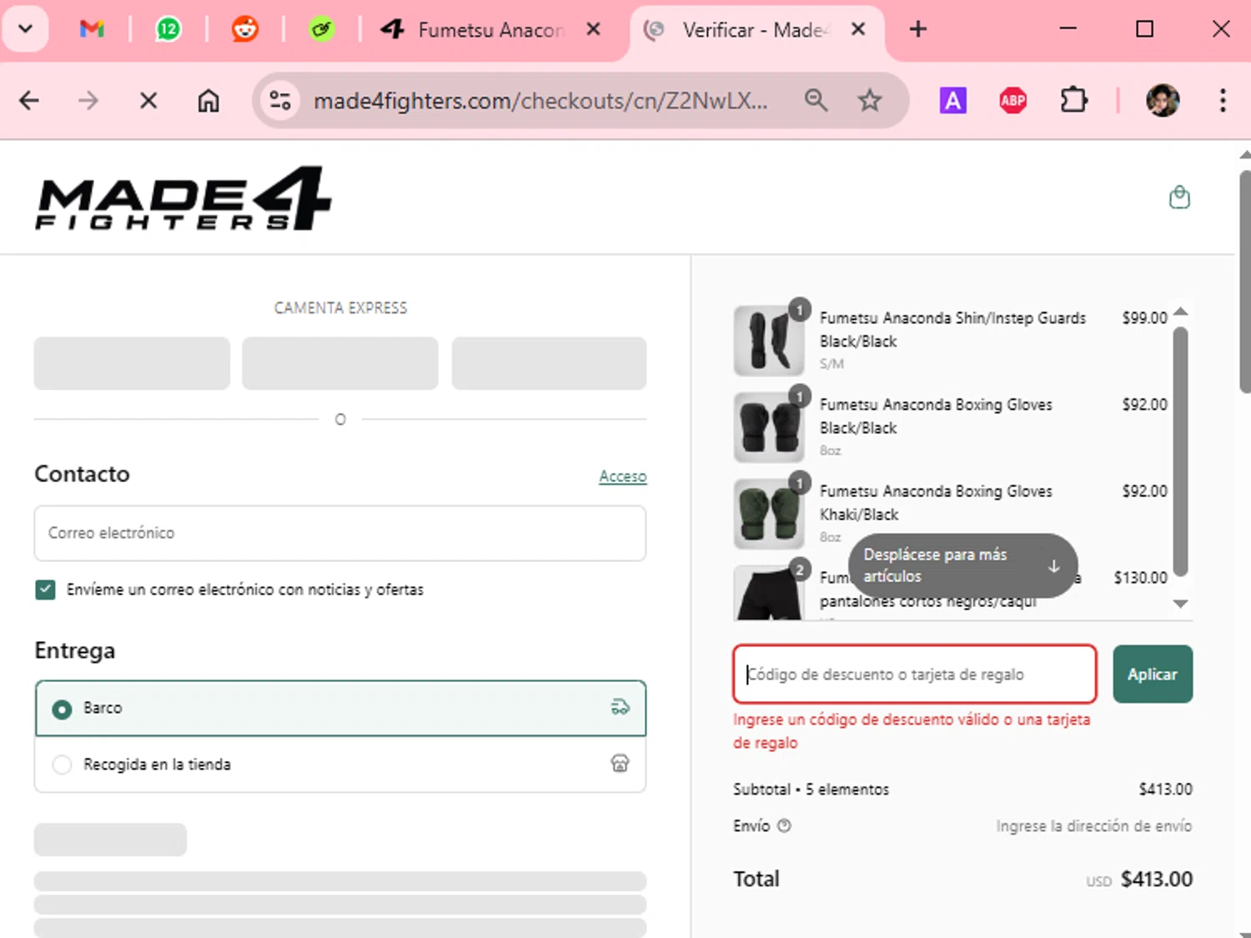Click the URL address bar
This screenshot has height=938, width=1251.
pyautogui.click(x=540, y=101)
